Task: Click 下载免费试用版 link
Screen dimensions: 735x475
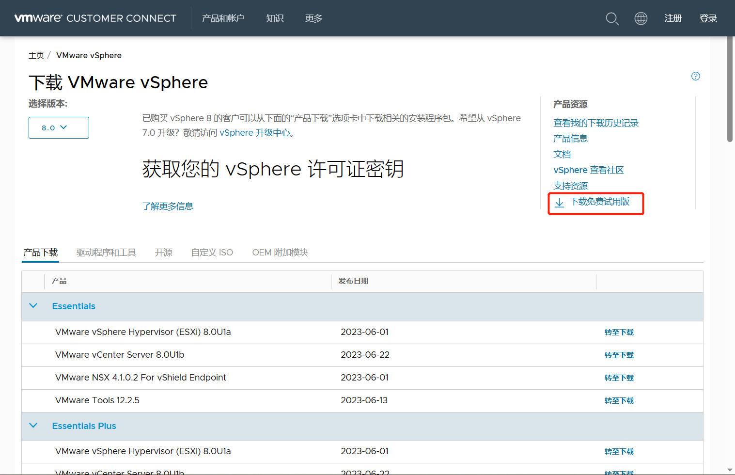Action: (600, 202)
